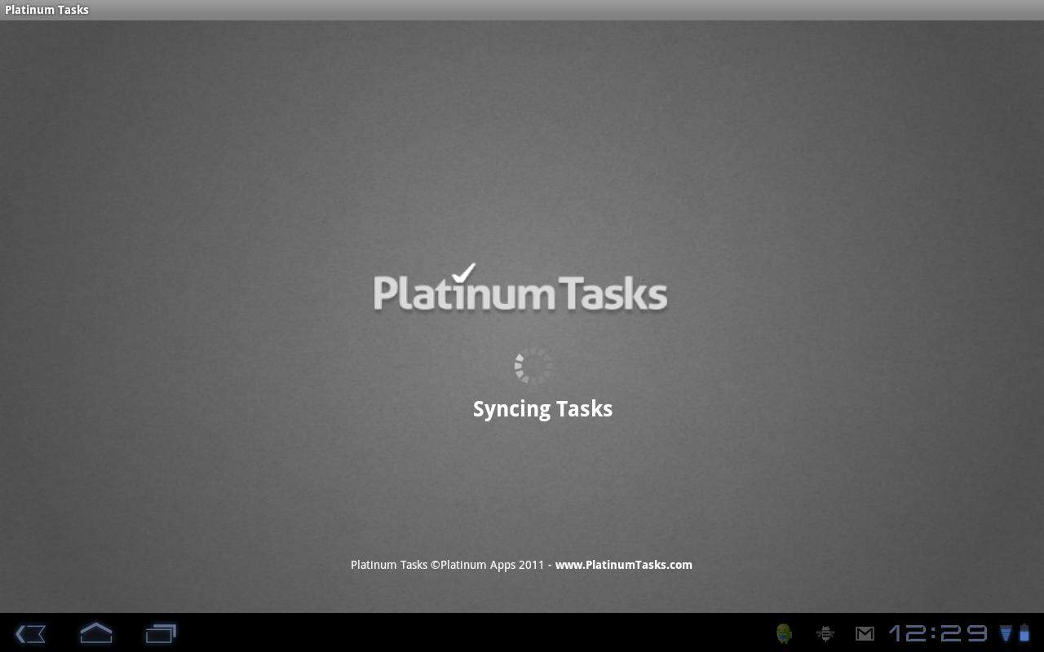1044x652 pixels.
Task: Tap the clock to open the status panel
Action: tap(938, 632)
